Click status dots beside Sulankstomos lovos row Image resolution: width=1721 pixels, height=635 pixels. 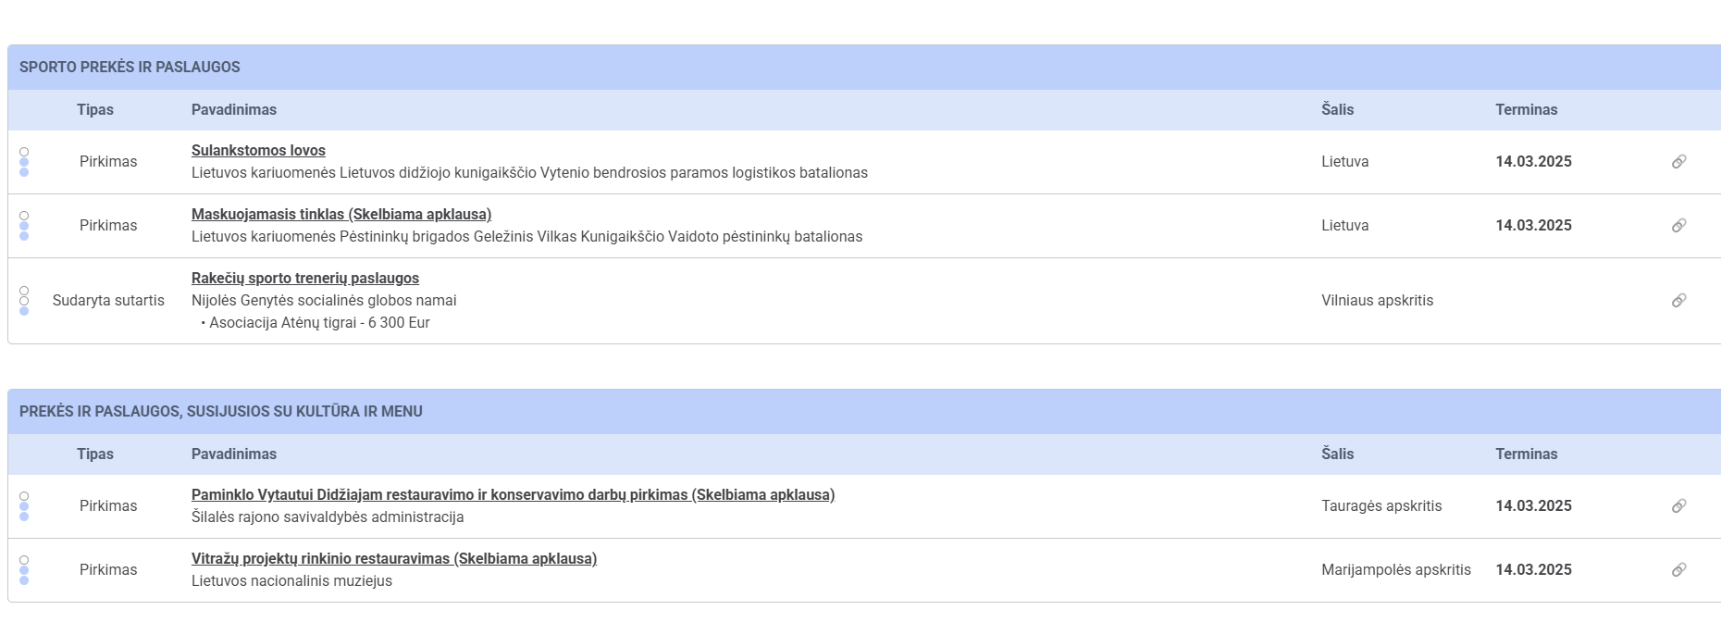(x=24, y=162)
